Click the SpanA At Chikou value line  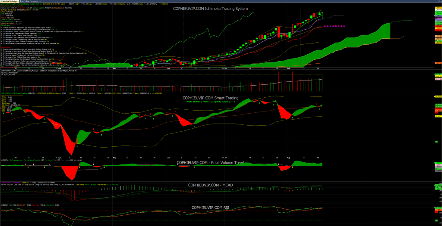coord(11,22)
